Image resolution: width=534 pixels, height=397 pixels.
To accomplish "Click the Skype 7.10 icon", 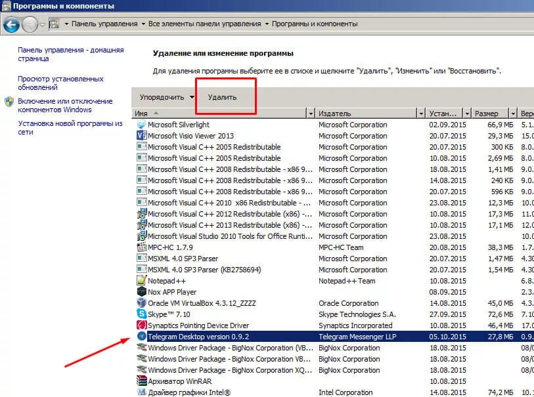I will pyautogui.click(x=141, y=314).
